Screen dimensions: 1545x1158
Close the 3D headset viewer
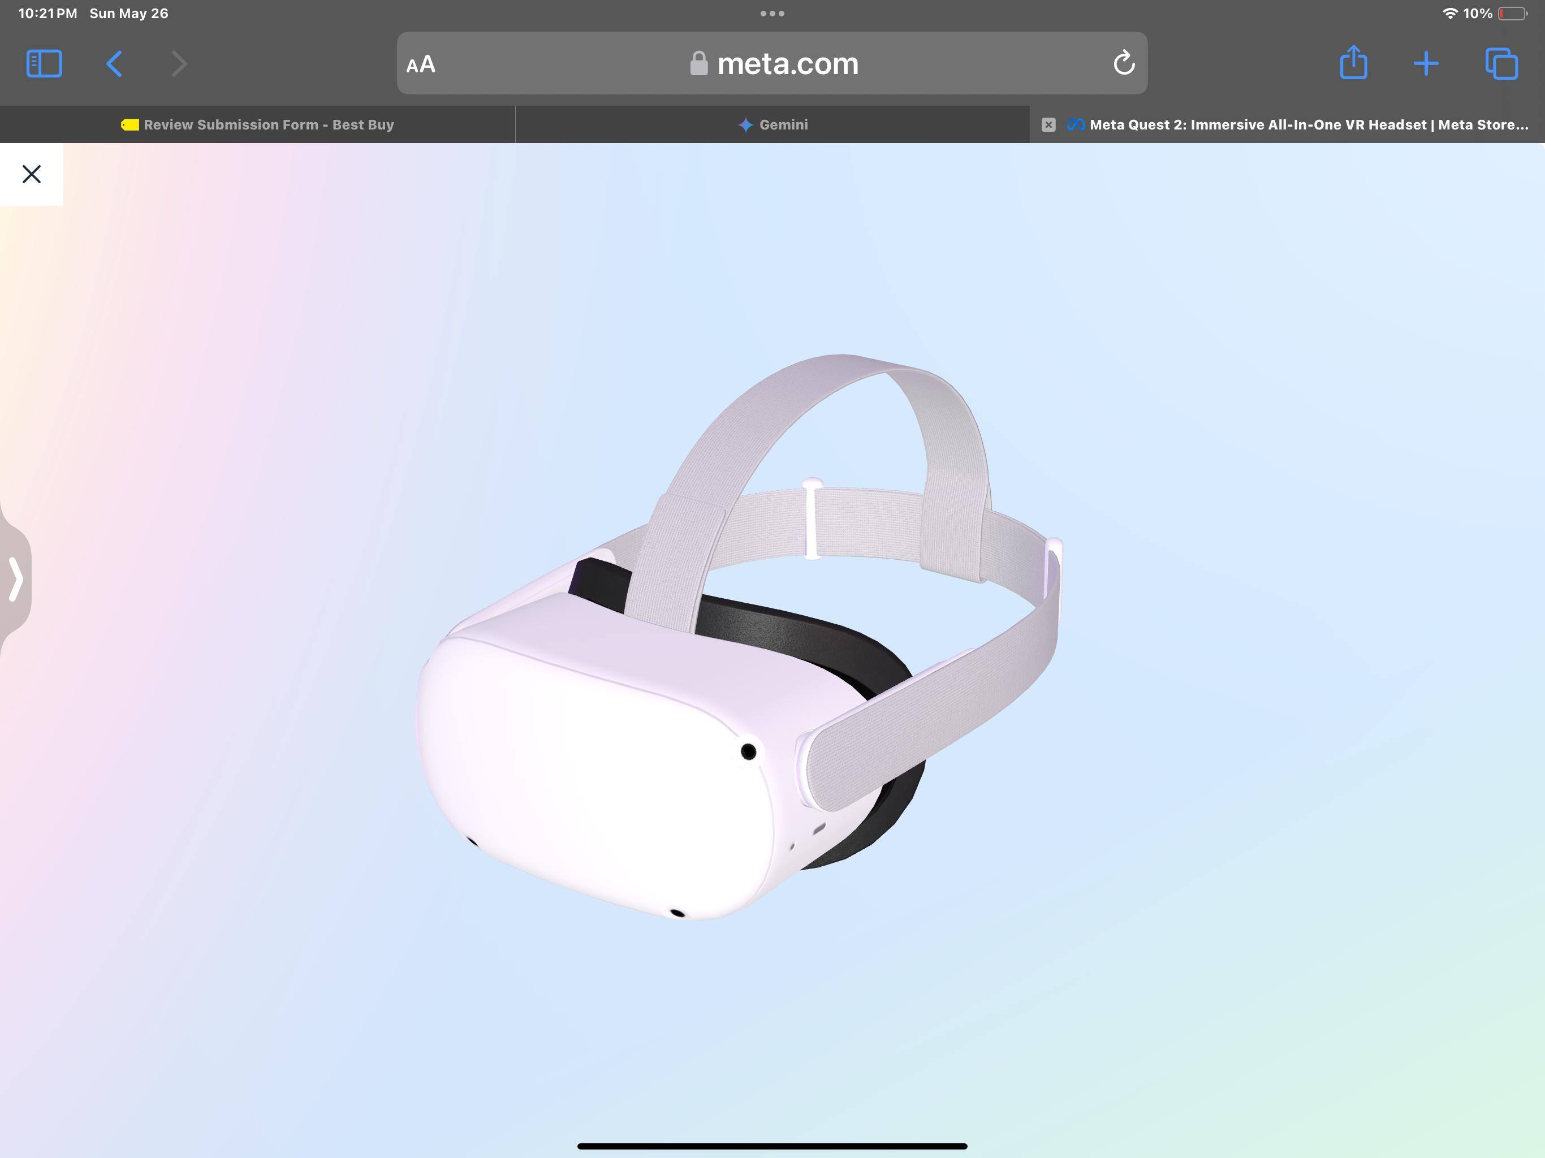32,174
